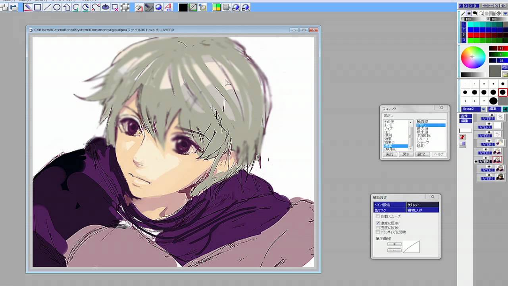Screen dimensions: 508x286
Task: Select シャープ in the filter list
Action: [x=423, y=142]
